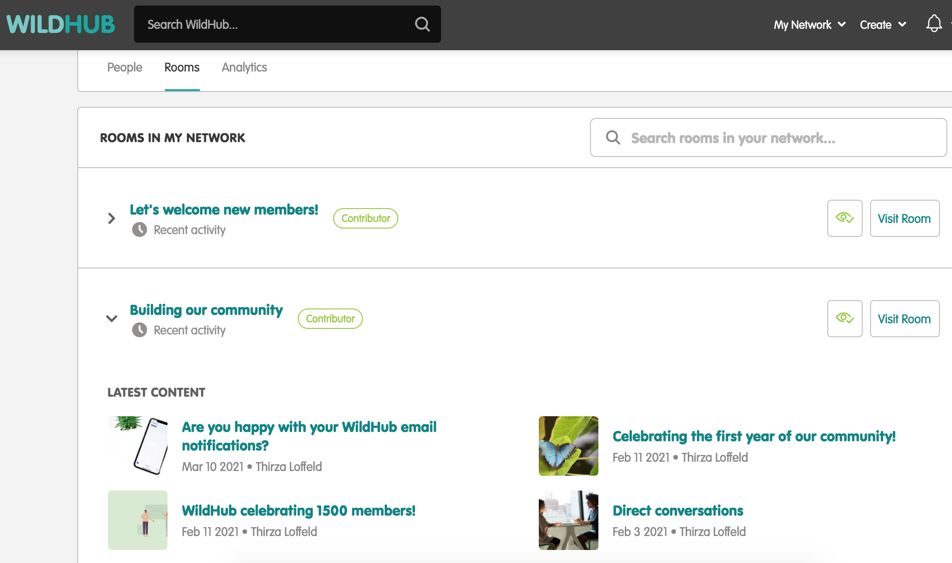Click the magnifier icon in top search bar
952x563 pixels.
coord(422,24)
